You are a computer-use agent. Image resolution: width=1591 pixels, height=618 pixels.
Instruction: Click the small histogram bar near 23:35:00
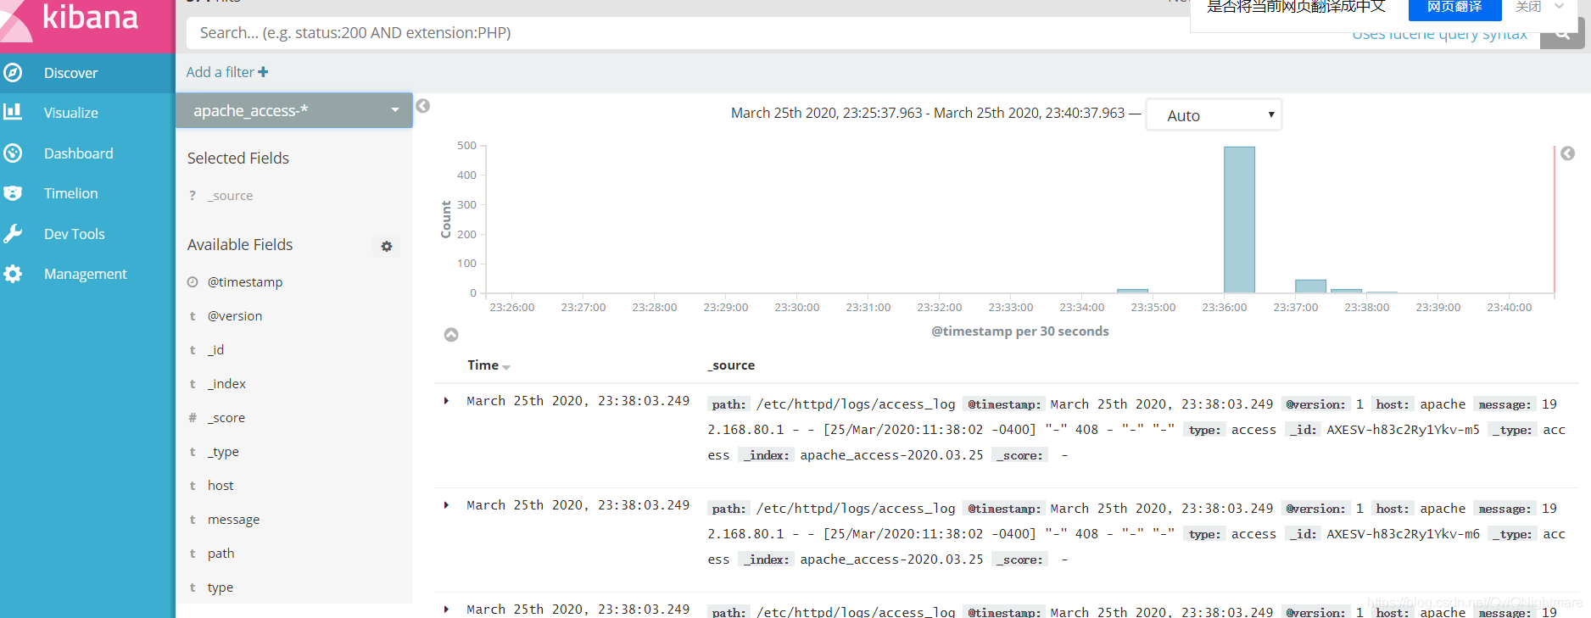pos(1132,291)
